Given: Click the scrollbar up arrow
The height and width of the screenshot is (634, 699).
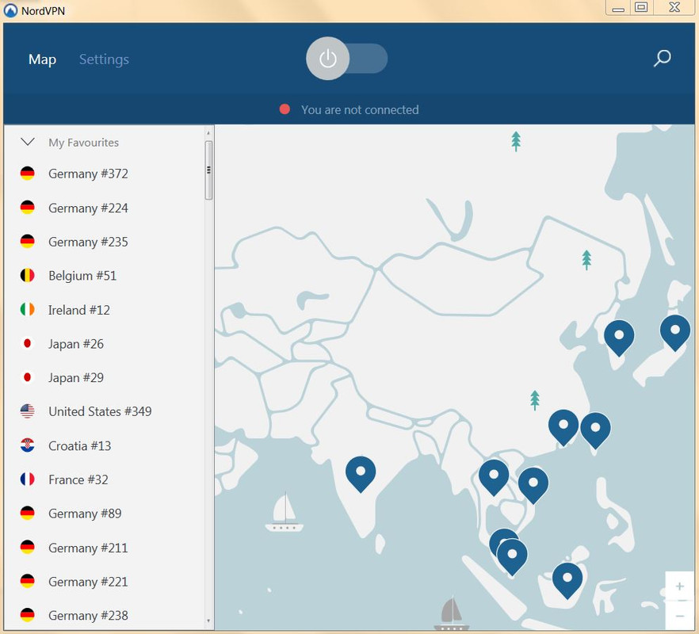Looking at the screenshot, I should (208, 133).
